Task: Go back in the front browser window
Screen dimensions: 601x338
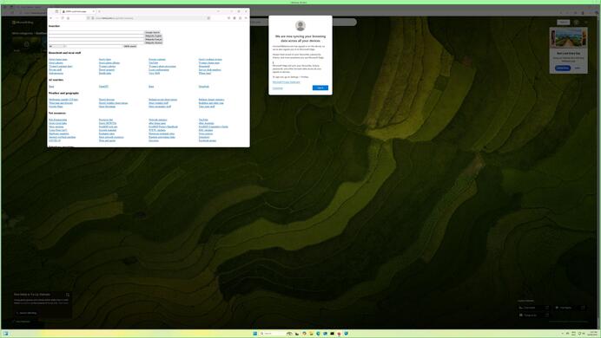Action: pyautogui.click(x=51, y=18)
